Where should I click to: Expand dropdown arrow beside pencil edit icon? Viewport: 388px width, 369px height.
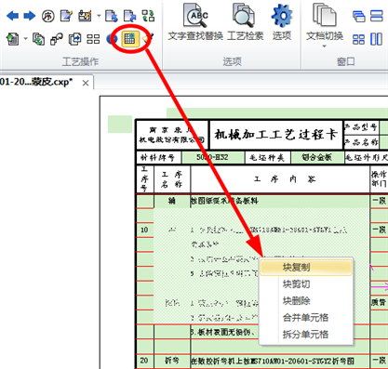pos(99,16)
